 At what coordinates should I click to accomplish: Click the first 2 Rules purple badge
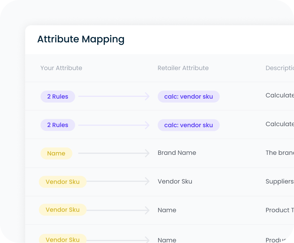57,97
